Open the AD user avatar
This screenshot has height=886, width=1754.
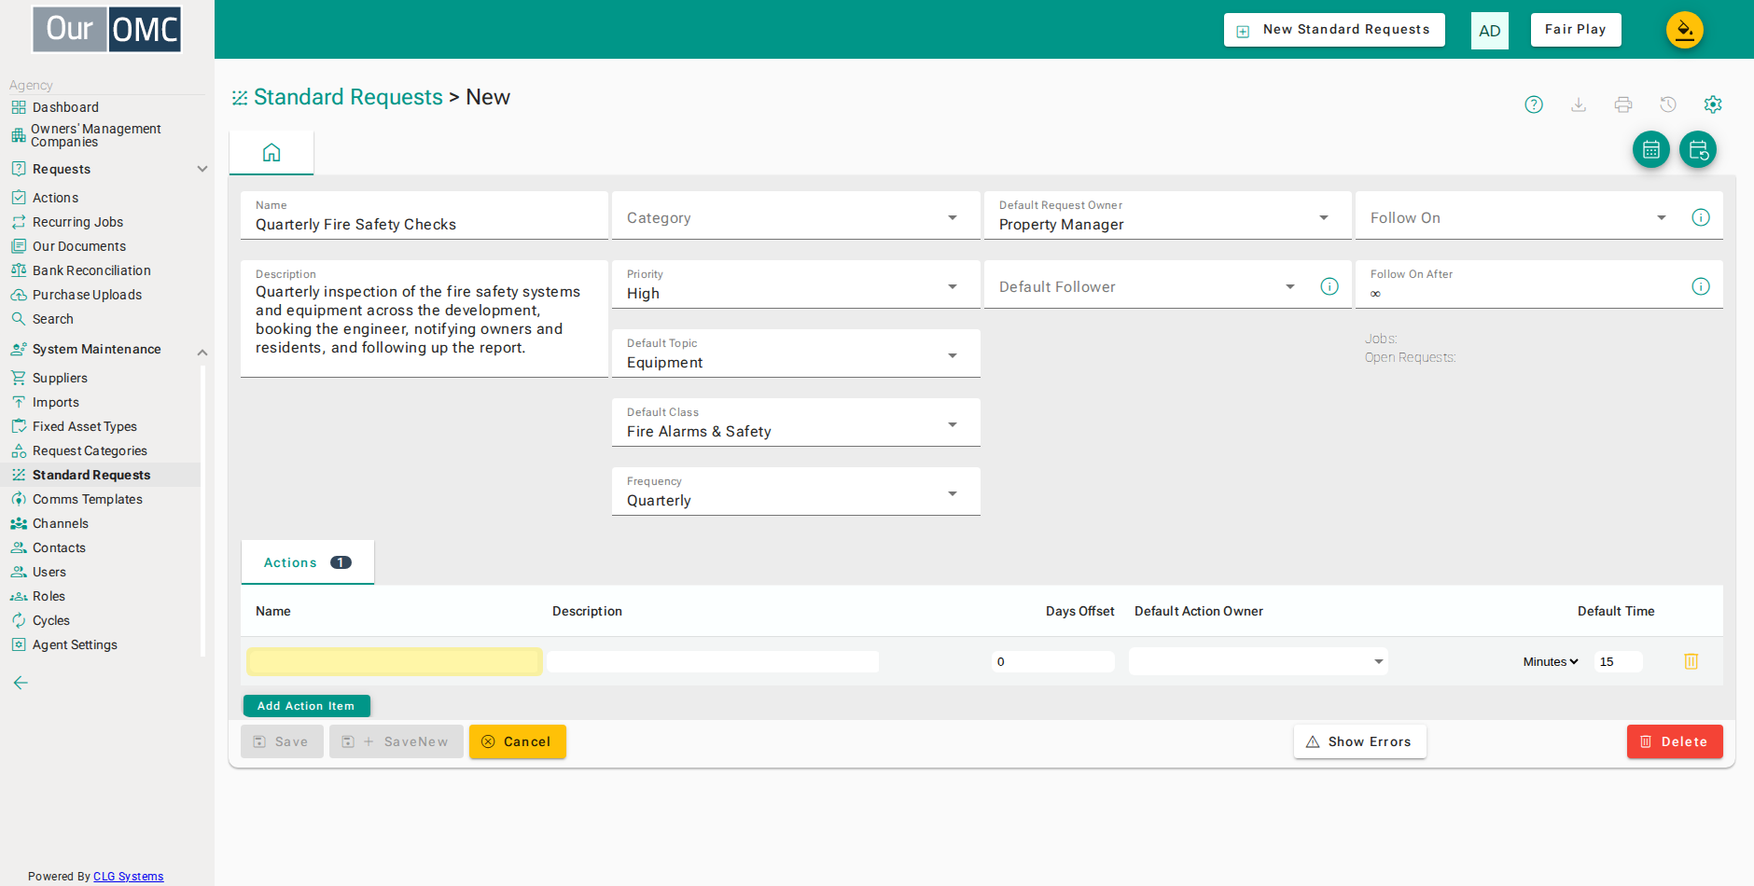(x=1490, y=31)
